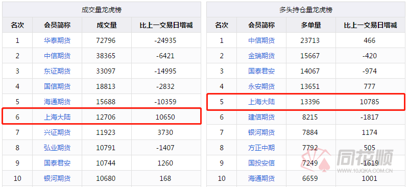Viewport: 408px width, 187px height.
Task: Select 海通期货 in the 成交量龙虎榜 table
Action: click(x=57, y=102)
